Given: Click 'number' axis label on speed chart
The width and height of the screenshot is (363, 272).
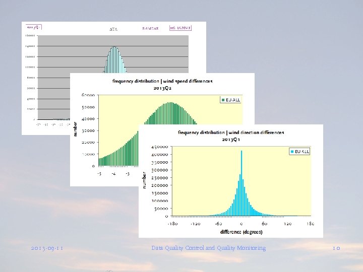Looking at the screenshot, I should [75, 129].
